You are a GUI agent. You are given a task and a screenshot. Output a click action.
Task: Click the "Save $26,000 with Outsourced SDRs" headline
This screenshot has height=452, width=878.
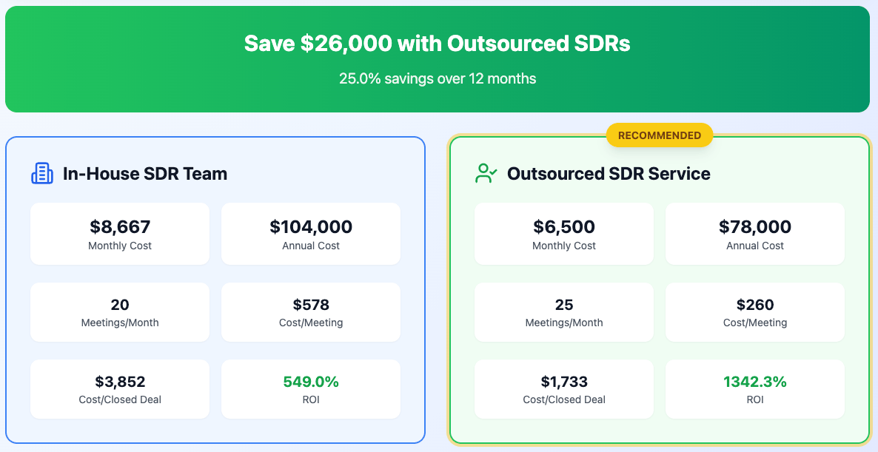coord(438,43)
